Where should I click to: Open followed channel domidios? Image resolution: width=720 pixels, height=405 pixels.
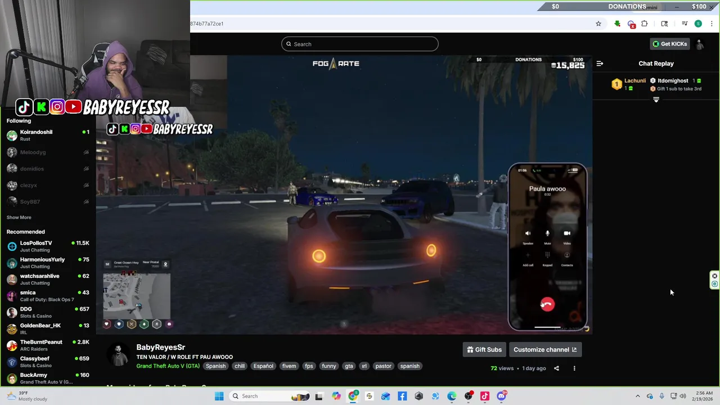pyautogui.click(x=48, y=169)
